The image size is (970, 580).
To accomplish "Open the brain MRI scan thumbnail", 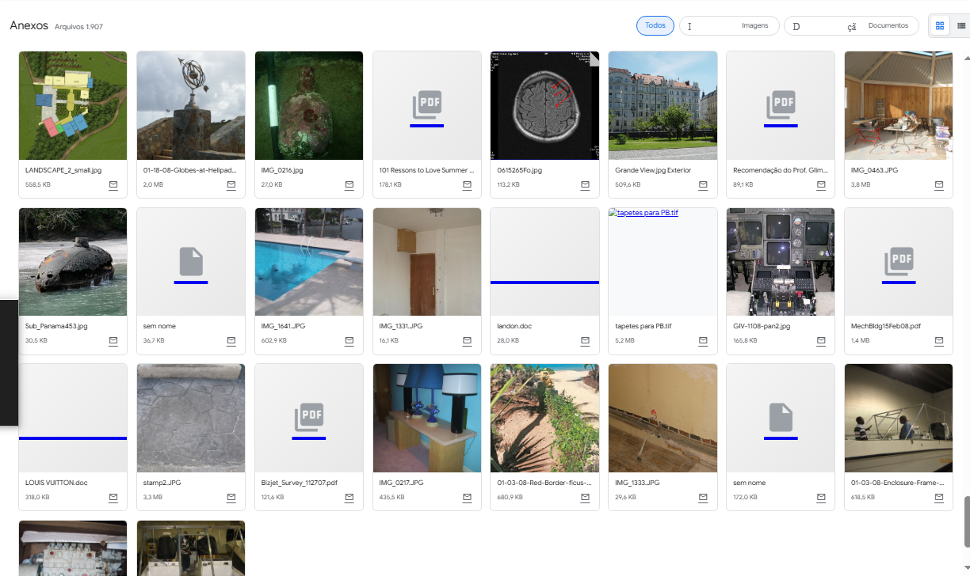I will 544,105.
